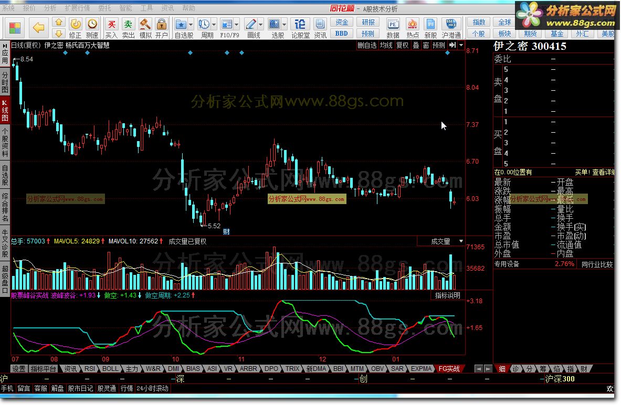Open chart options dropdown triangle at top
This screenshot has height=405, width=621.
coord(461,45)
